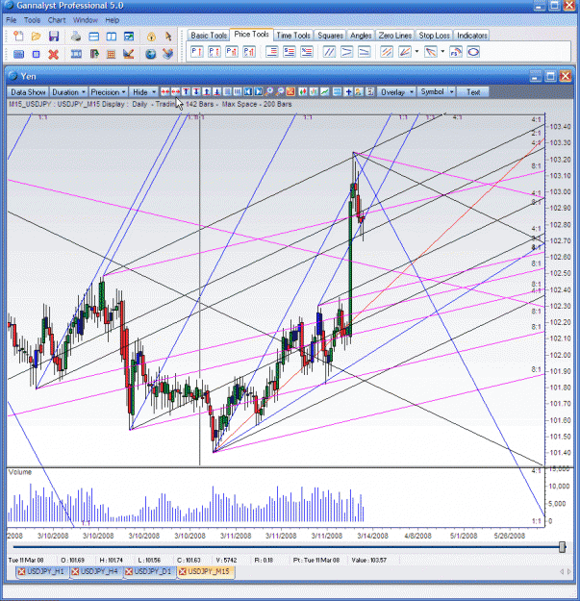Open the Chart menu
580x601 pixels.
pyautogui.click(x=57, y=20)
